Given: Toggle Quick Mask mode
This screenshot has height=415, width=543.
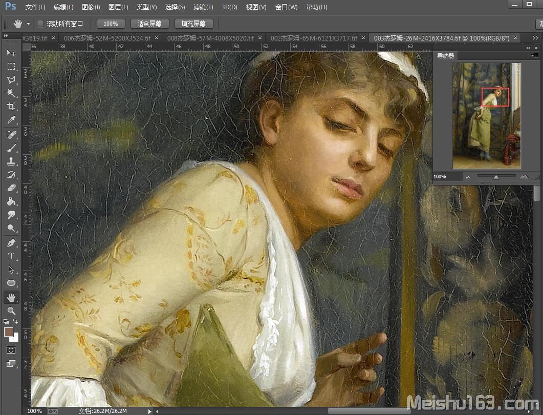Looking at the screenshot, I should click(11, 350).
